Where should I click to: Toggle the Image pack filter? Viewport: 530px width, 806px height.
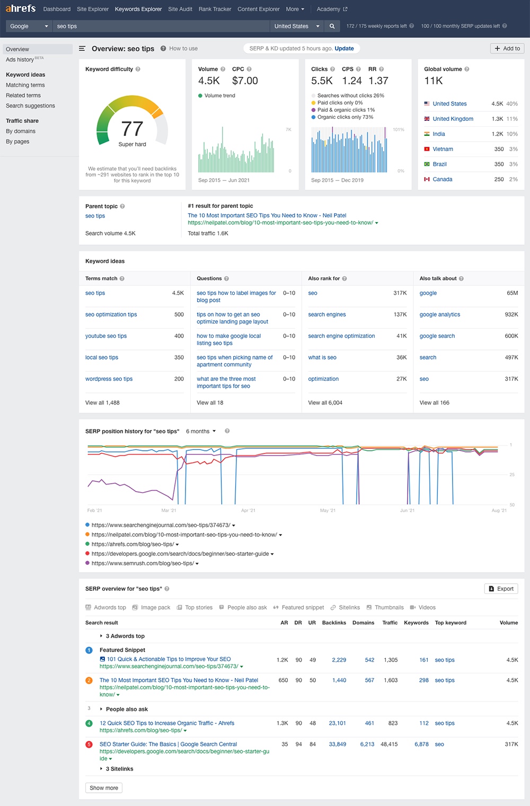(152, 608)
